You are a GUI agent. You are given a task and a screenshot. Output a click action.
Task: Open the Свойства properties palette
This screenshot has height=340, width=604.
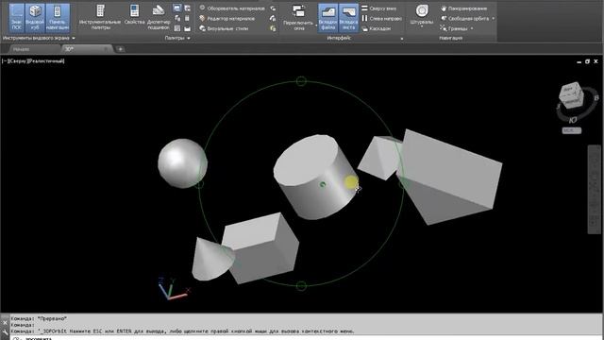pyautogui.click(x=134, y=15)
